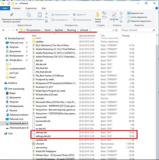
Task: Click the Rename icon in the ribbon
Action: pos(74,20)
